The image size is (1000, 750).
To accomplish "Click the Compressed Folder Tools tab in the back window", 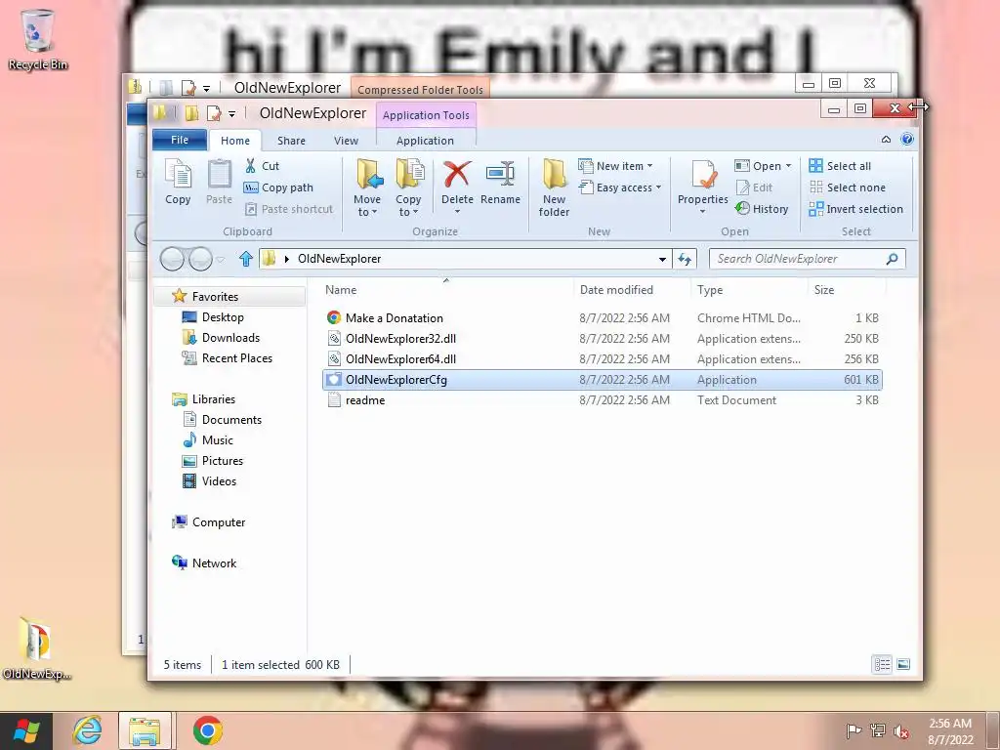I will click(x=420, y=89).
